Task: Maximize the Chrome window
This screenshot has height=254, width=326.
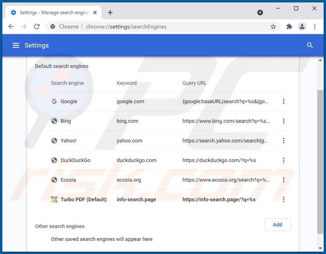Action: pos(296,8)
